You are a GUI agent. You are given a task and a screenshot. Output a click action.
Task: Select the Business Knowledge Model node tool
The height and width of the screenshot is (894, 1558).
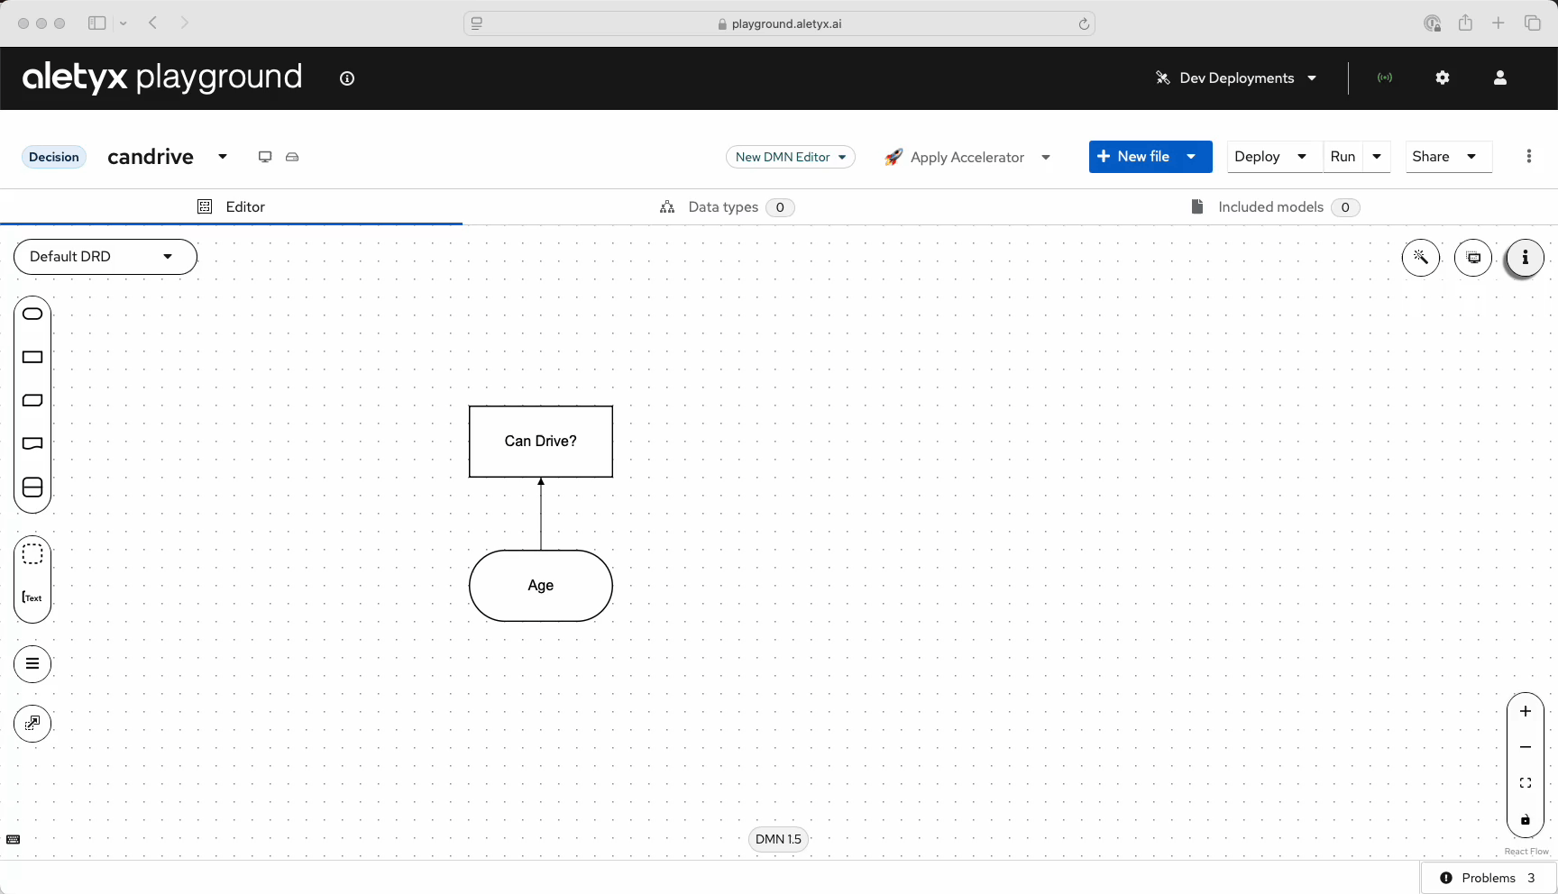(32, 401)
